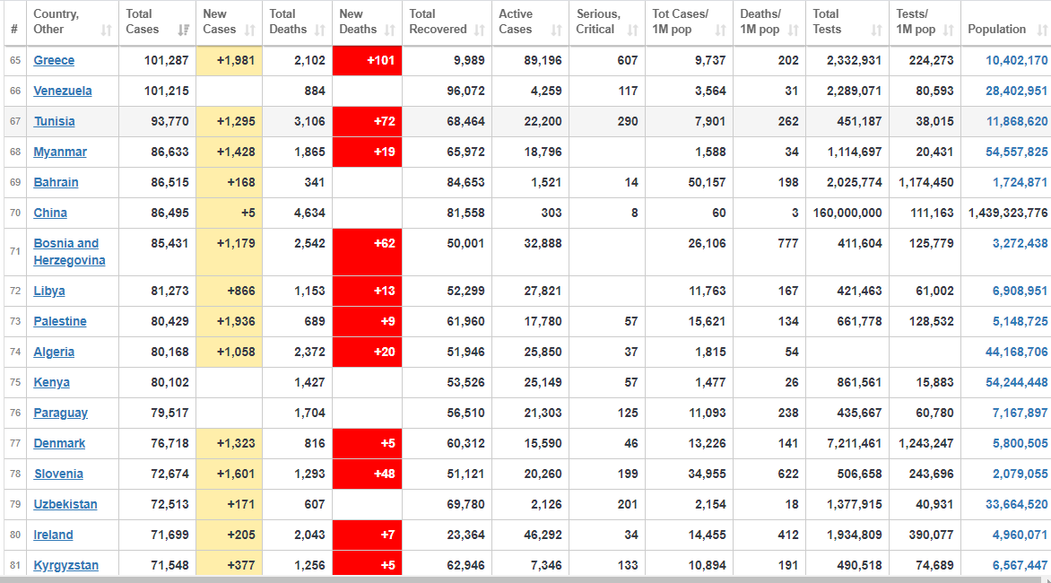The height and width of the screenshot is (583, 1051).
Task: Click Total Tests sort arrows icon
Action: coord(877,30)
